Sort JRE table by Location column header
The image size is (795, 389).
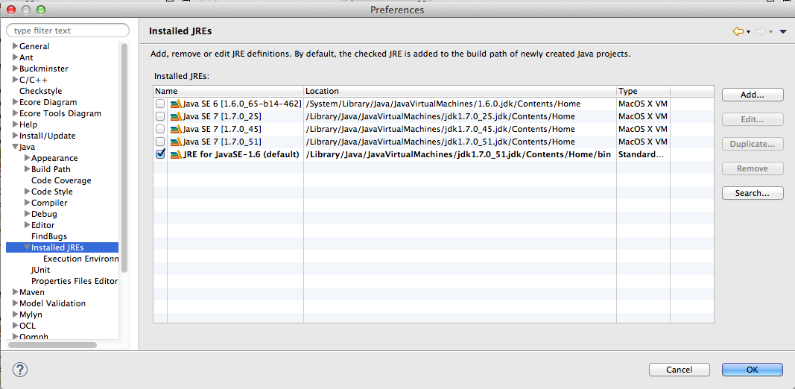click(x=460, y=92)
